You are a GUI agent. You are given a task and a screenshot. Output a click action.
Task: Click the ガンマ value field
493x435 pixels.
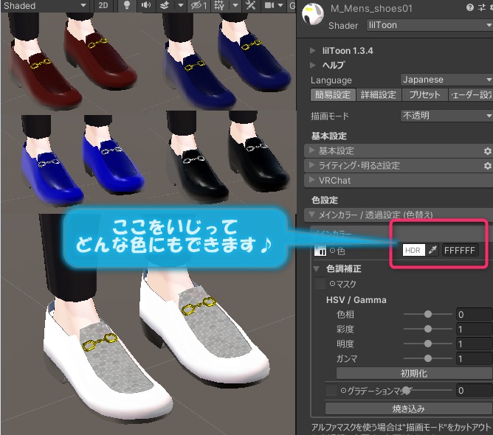(x=474, y=358)
